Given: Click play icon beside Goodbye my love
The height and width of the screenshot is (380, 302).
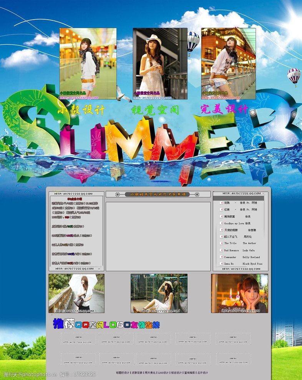Looking at the screenshot, I should pos(221,223).
